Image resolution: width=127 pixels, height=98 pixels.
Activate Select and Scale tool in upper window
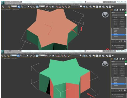click(37, 7)
